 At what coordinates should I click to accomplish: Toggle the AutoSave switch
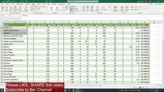8,2
